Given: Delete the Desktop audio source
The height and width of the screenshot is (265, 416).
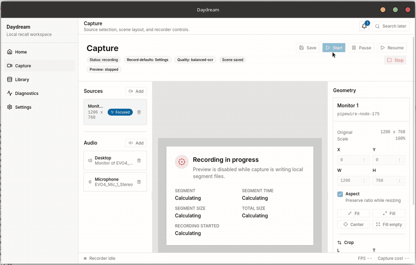Looking at the screenshot, I should click(139, 160).
